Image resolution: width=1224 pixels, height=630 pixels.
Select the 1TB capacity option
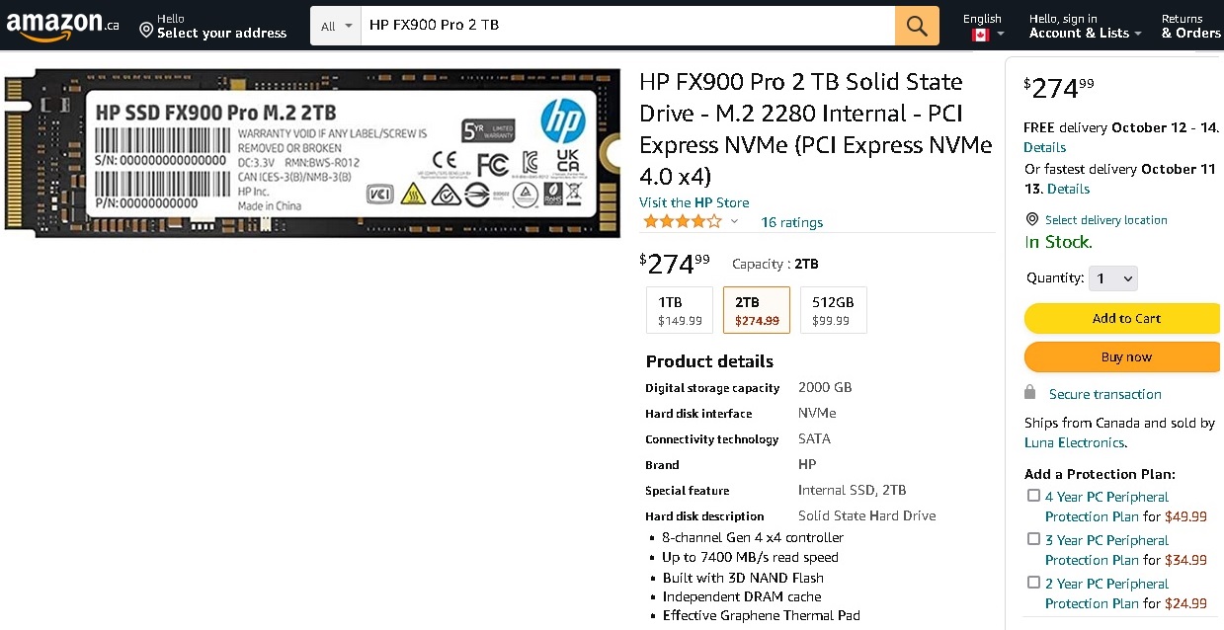coord(680,310)
